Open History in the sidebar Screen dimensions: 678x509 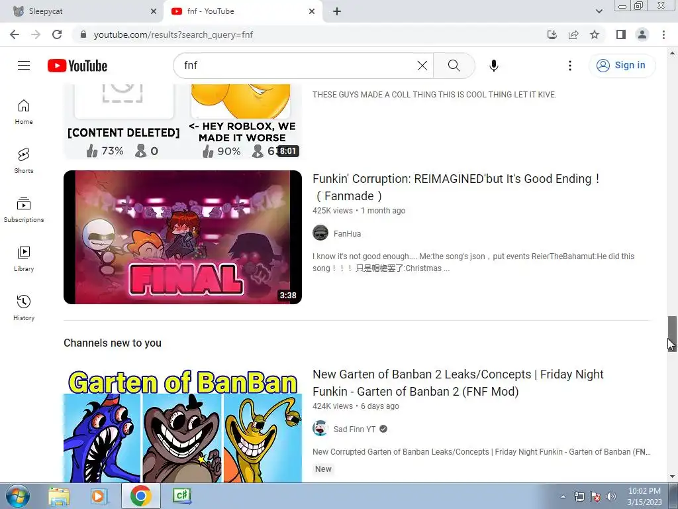(24, 308)
